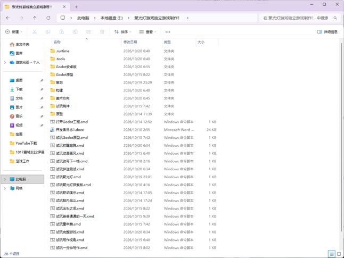Switch to details list view toggle
The height and width of the screenshot is (258, 344).
tap(332, 254)
